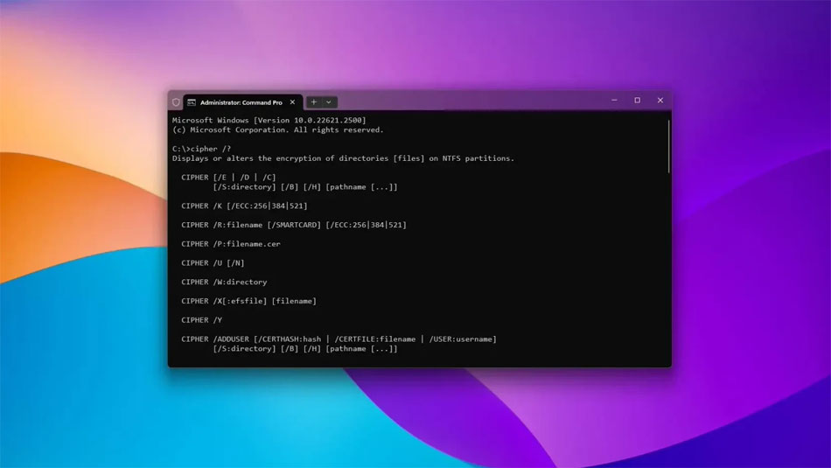Close the terminal window
This screenshot has height=468, width=831.
[660, 101]
